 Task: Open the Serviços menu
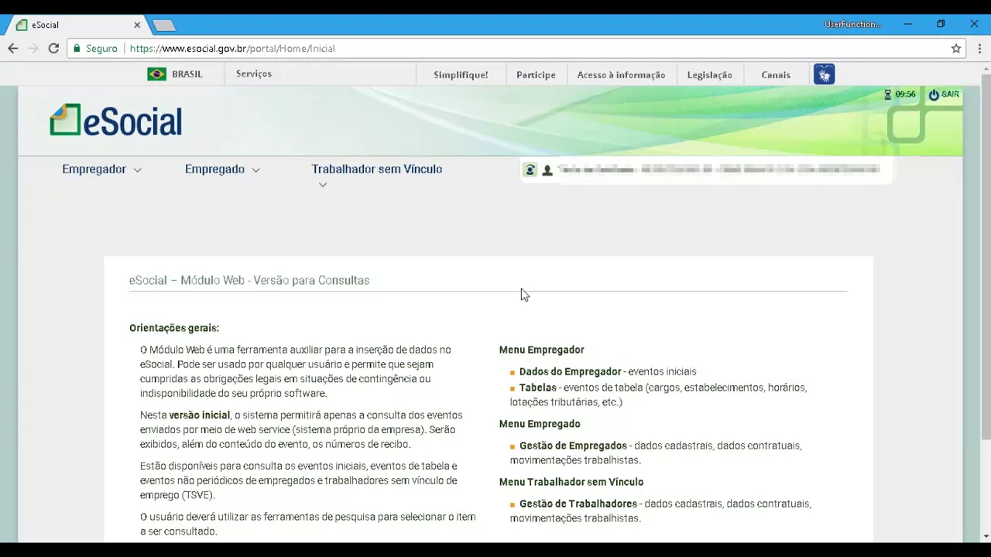click(253, 73)
